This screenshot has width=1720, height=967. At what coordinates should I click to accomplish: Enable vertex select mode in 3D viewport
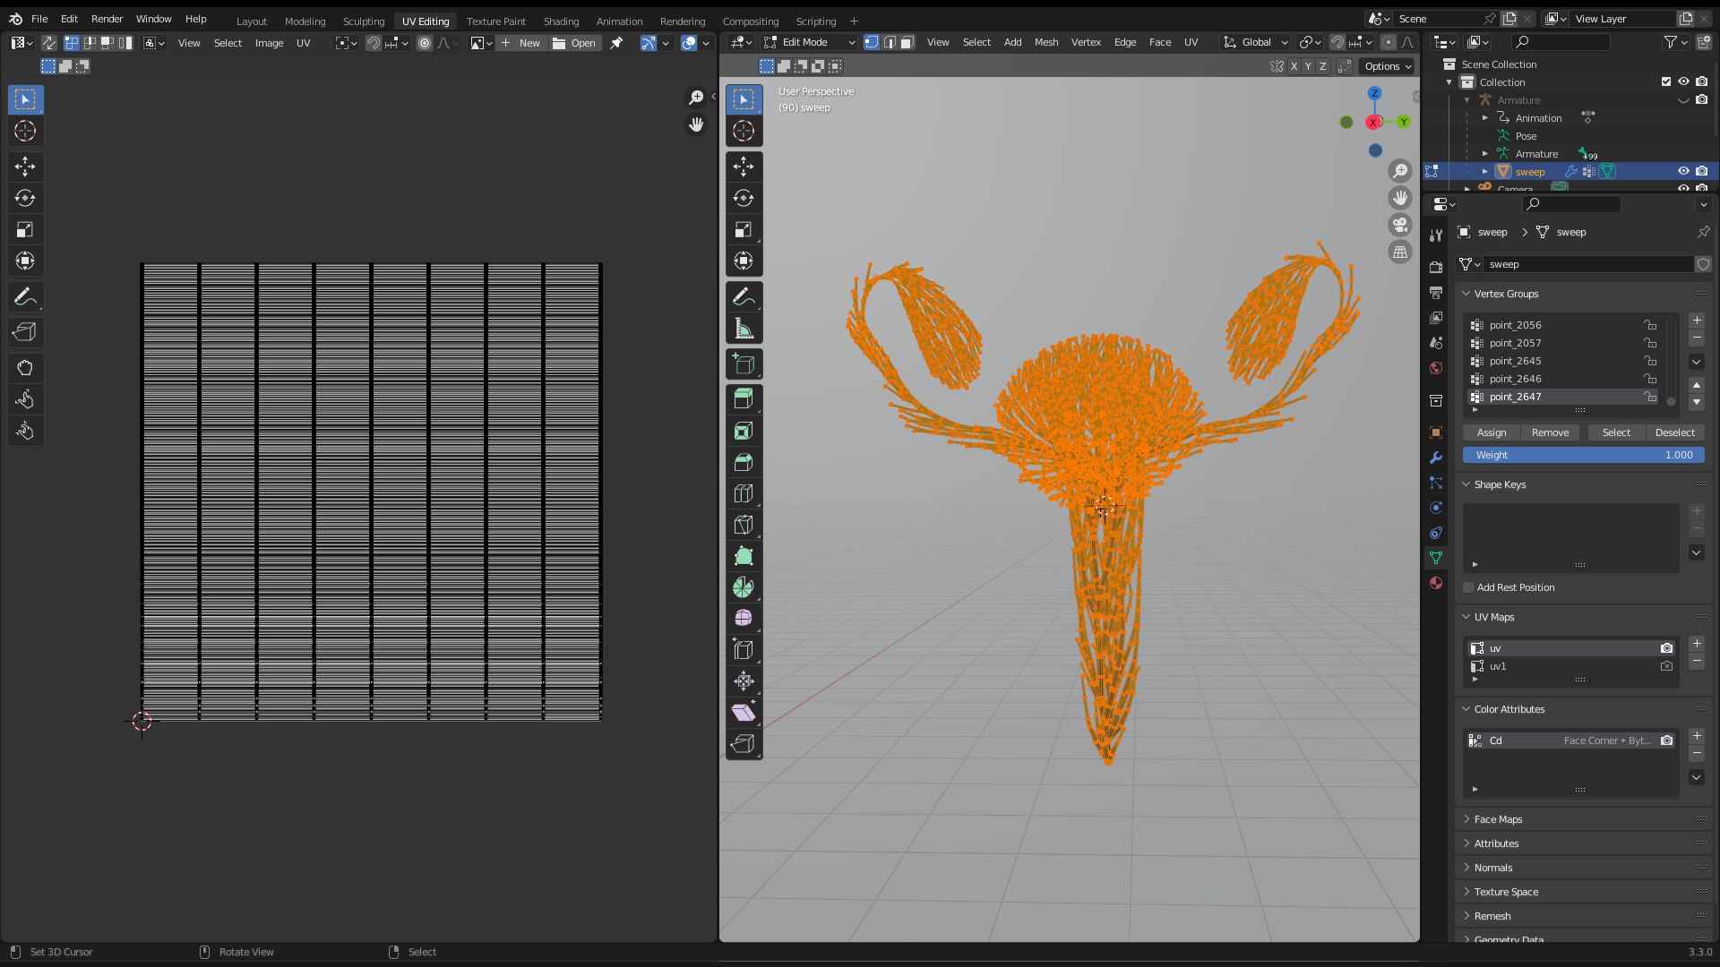tap(871, 42)
